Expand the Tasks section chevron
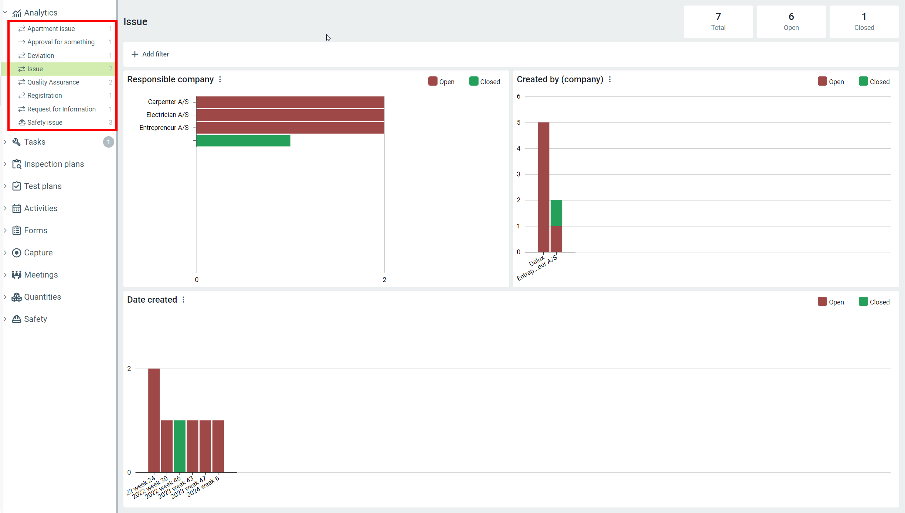This screenshot has width=905, height=513. click(5, 142)
